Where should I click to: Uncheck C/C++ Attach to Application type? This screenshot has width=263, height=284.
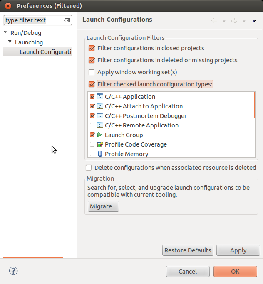tap(92, 106)
